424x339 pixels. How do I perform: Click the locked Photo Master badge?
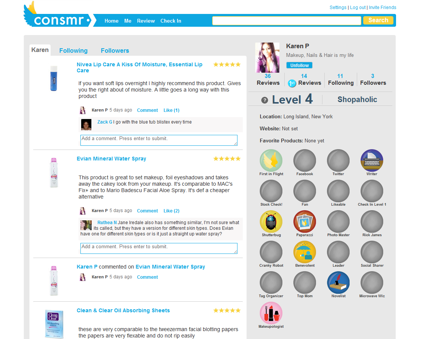click(338, 221)
